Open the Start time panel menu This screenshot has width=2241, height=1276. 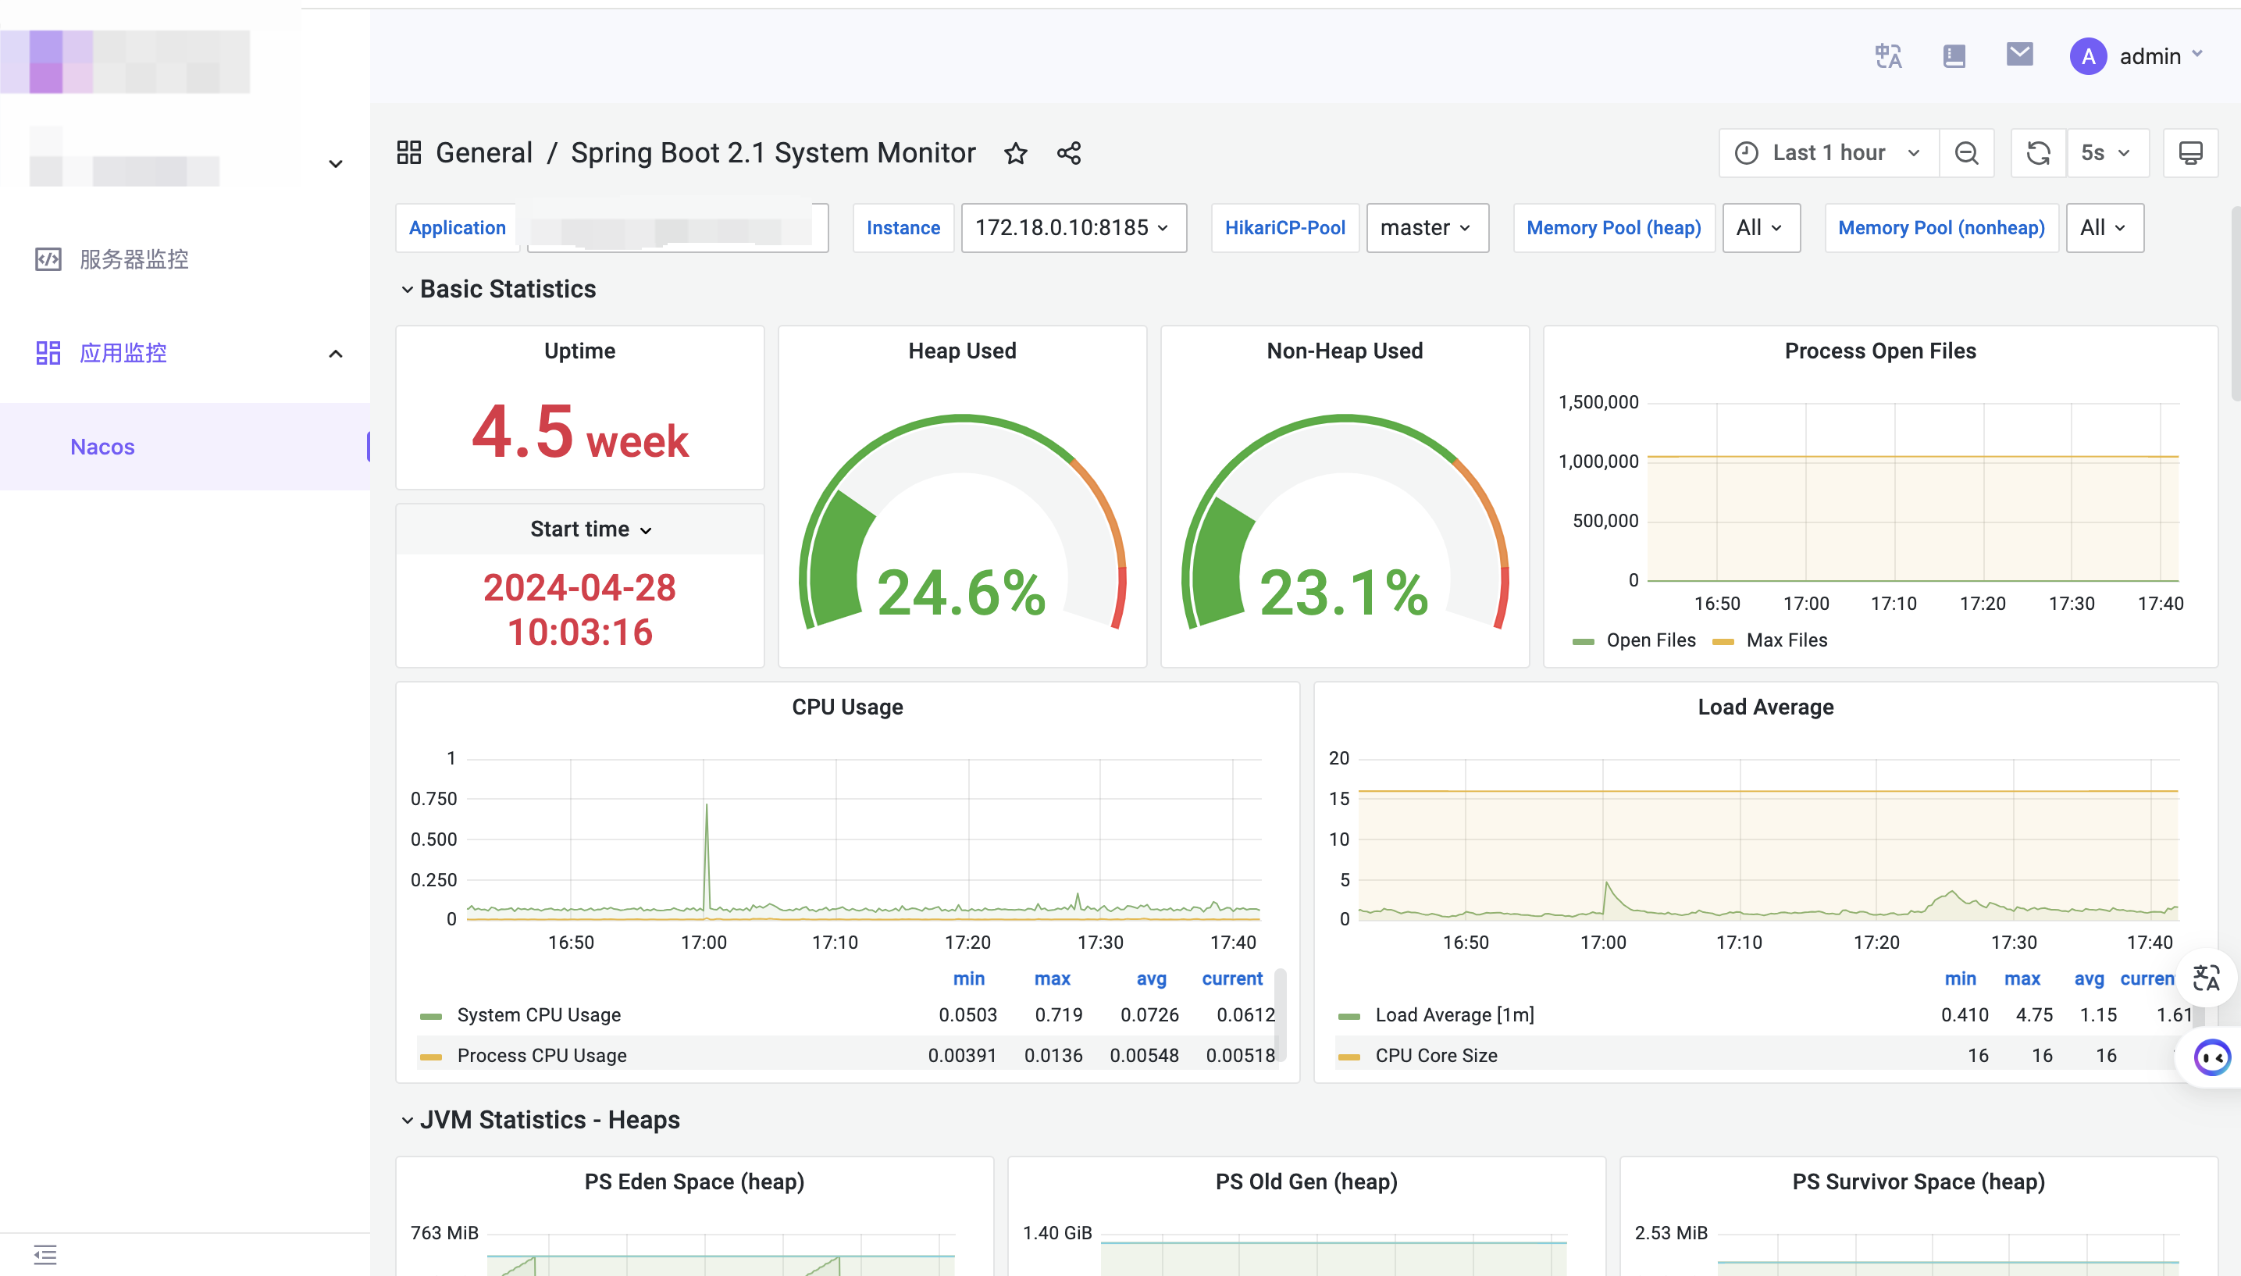(590, 529)
